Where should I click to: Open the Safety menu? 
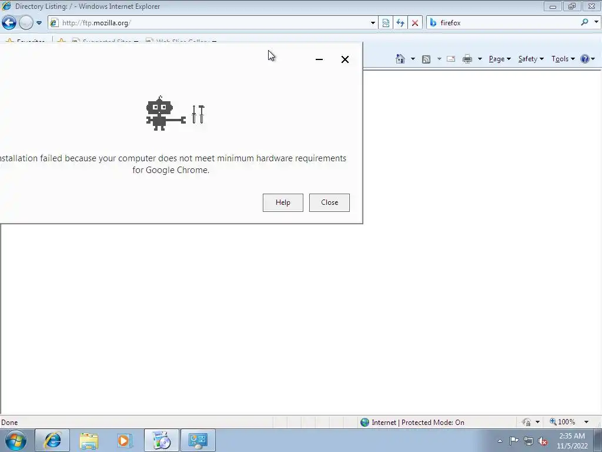(531, 59)
